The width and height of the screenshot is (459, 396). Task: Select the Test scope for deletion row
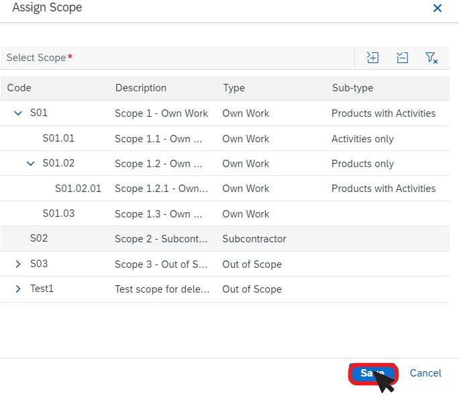pyautogui.click(x=225, y=289)
